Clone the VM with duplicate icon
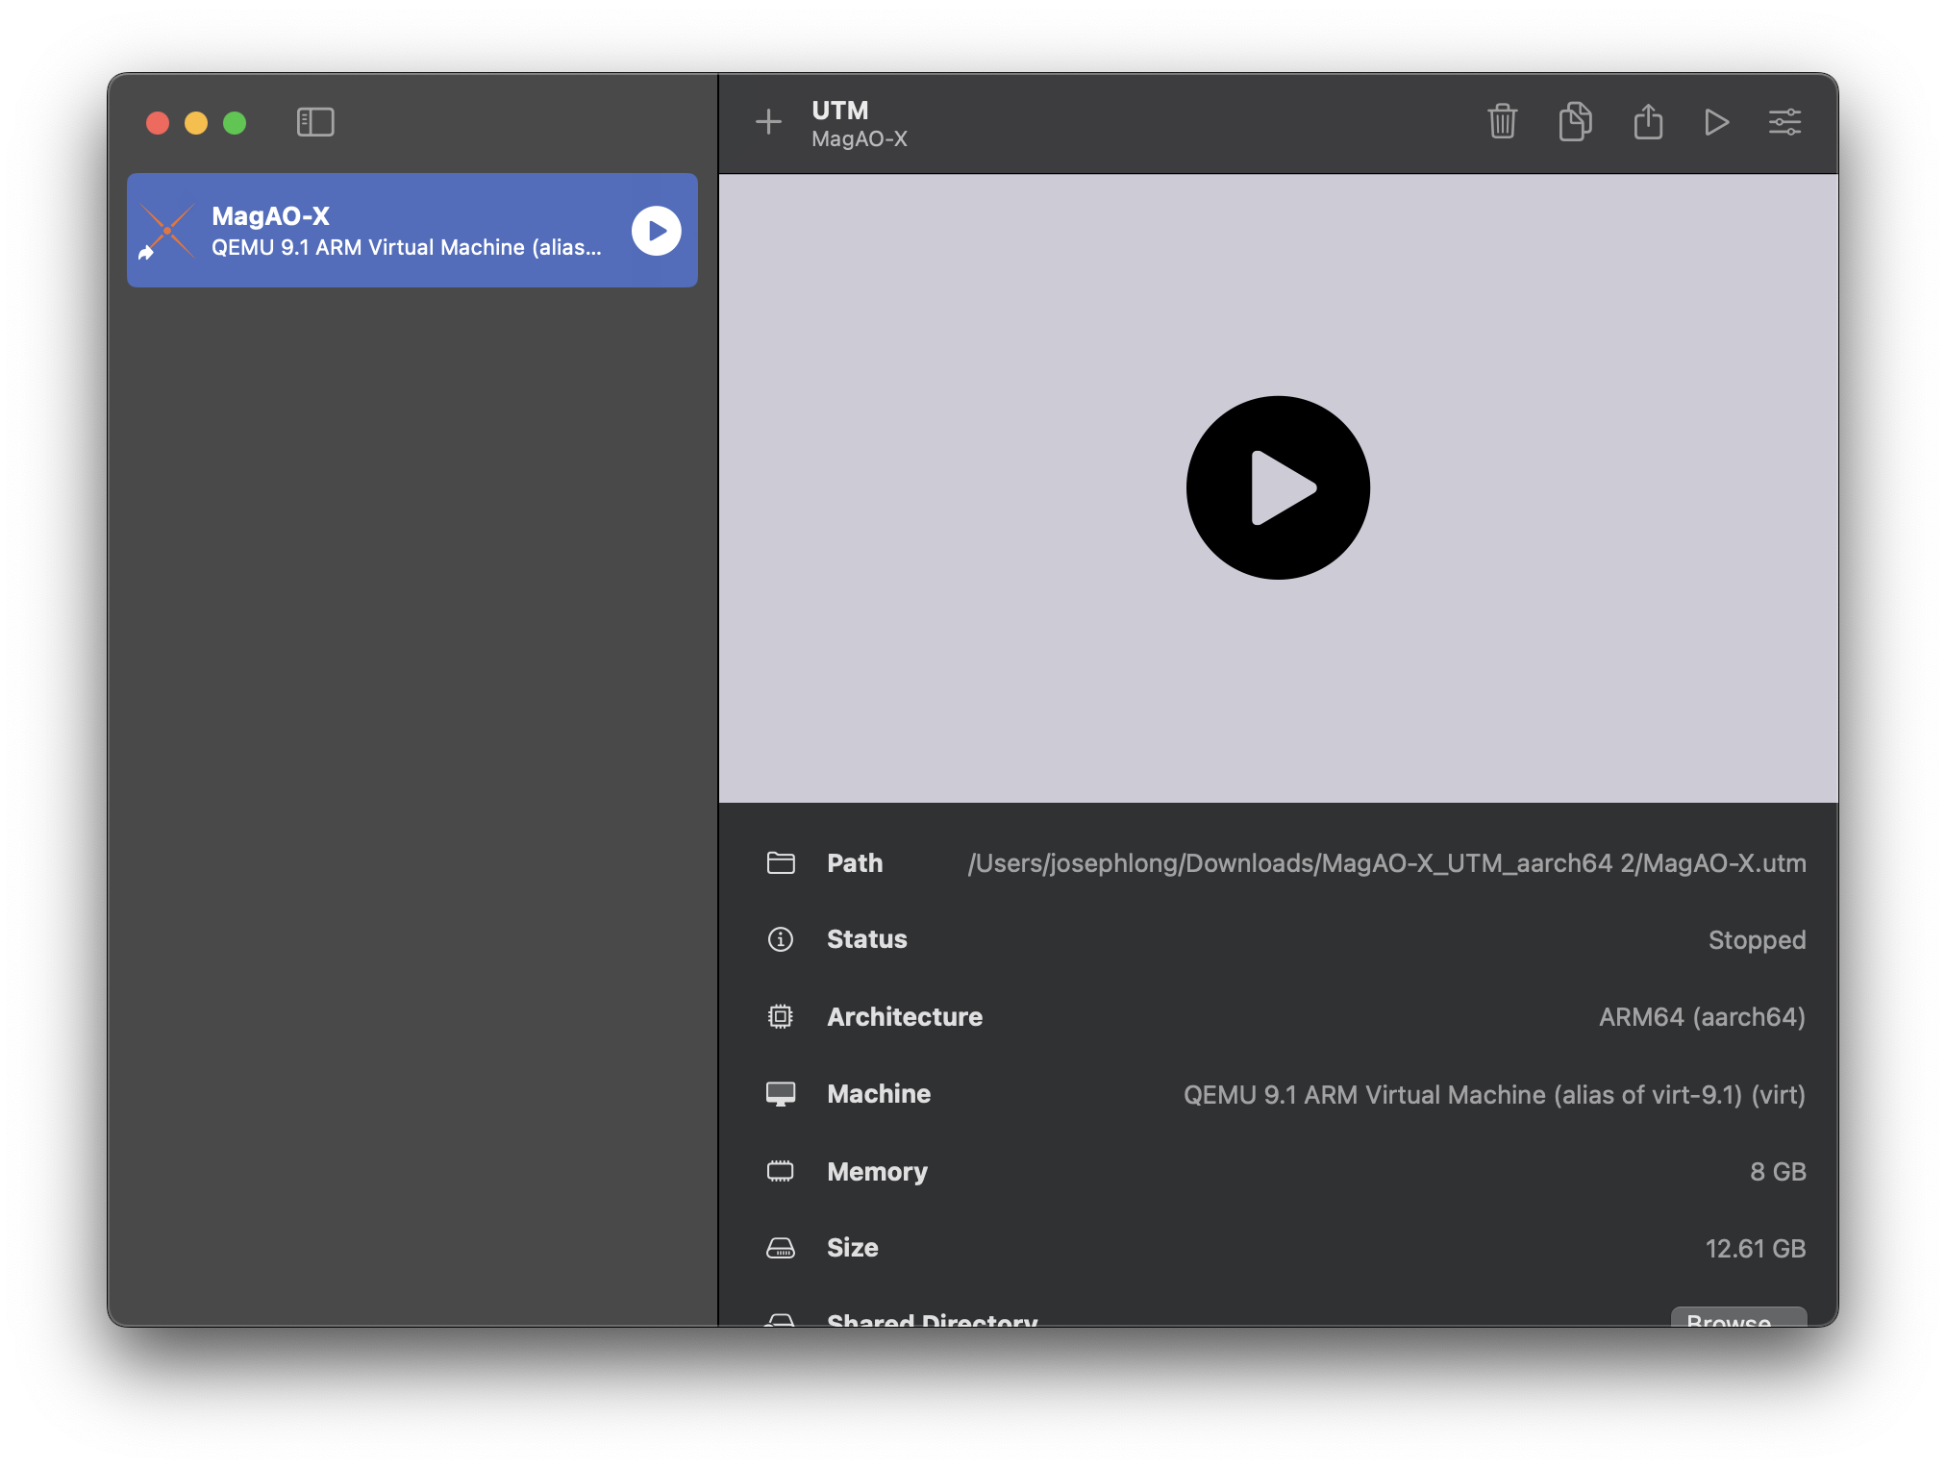Image resolution: width=1946 pixels, height=1469 pixels. 1575,122
